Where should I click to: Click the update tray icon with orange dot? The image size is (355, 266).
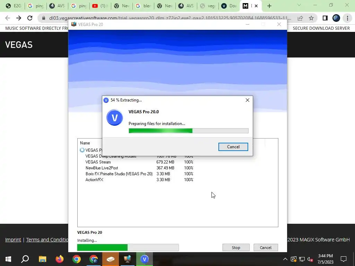tap(294, 259)
